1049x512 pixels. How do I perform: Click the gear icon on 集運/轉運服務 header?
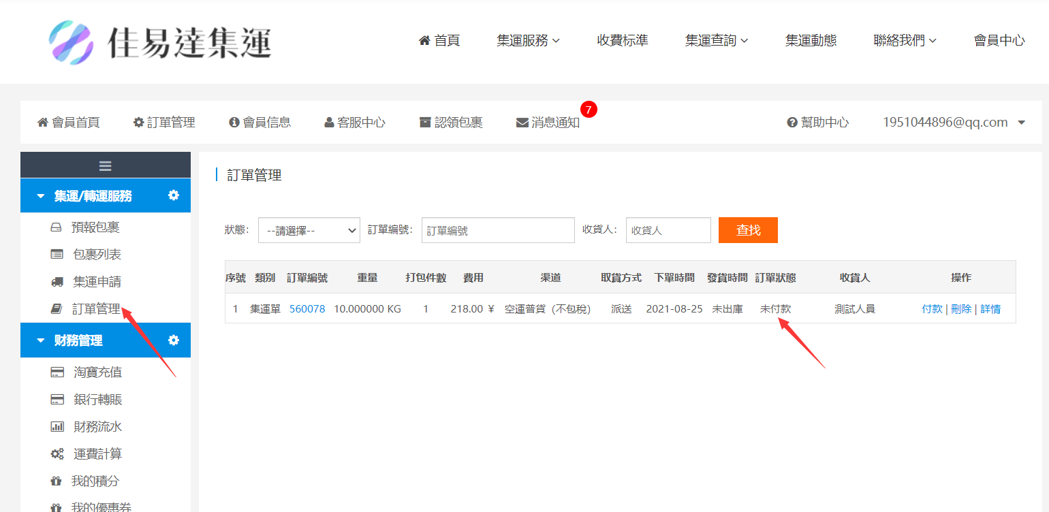click(x=174, y=195)
